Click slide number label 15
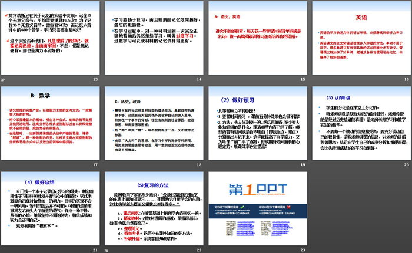 tap(303, 79)
